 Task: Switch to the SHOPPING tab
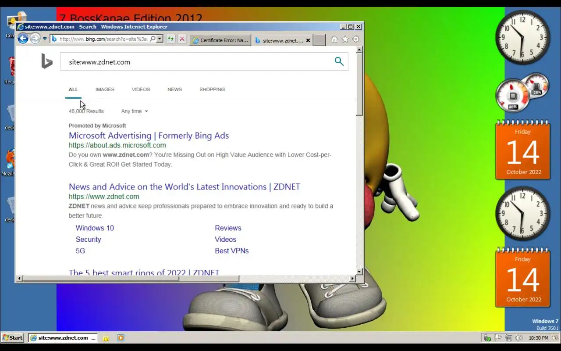[212, 90]
